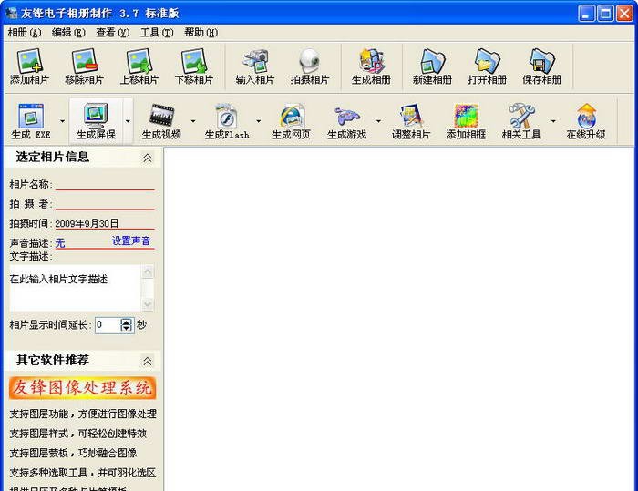Open 调整相片 photo adjustment tool
The height and width of the screenshot is (491, 638).
point(411,121)
